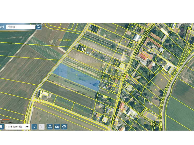Screen dimensions: 194x145
Task: Click the blue highlighted parcel on map
Action: [x=77, y=77]
